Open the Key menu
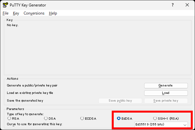 [x=16, y=13]
